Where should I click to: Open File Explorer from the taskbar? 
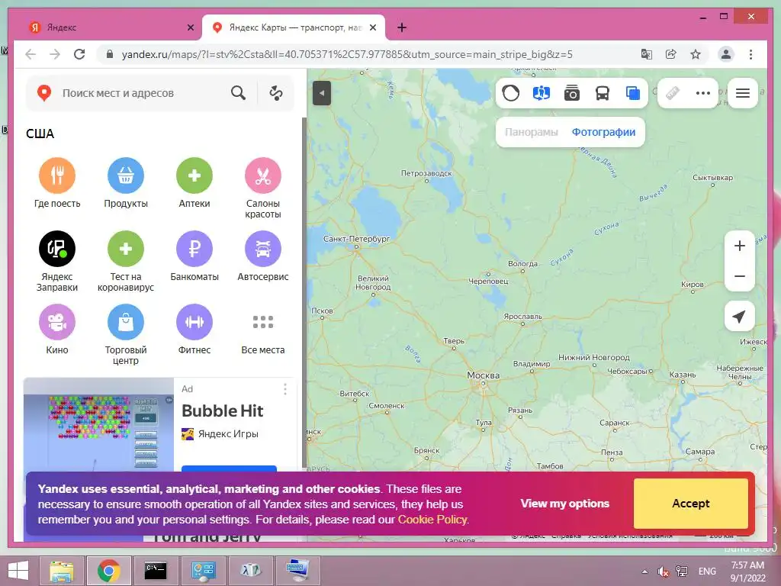pyautogui.click(x=61, y=571)
